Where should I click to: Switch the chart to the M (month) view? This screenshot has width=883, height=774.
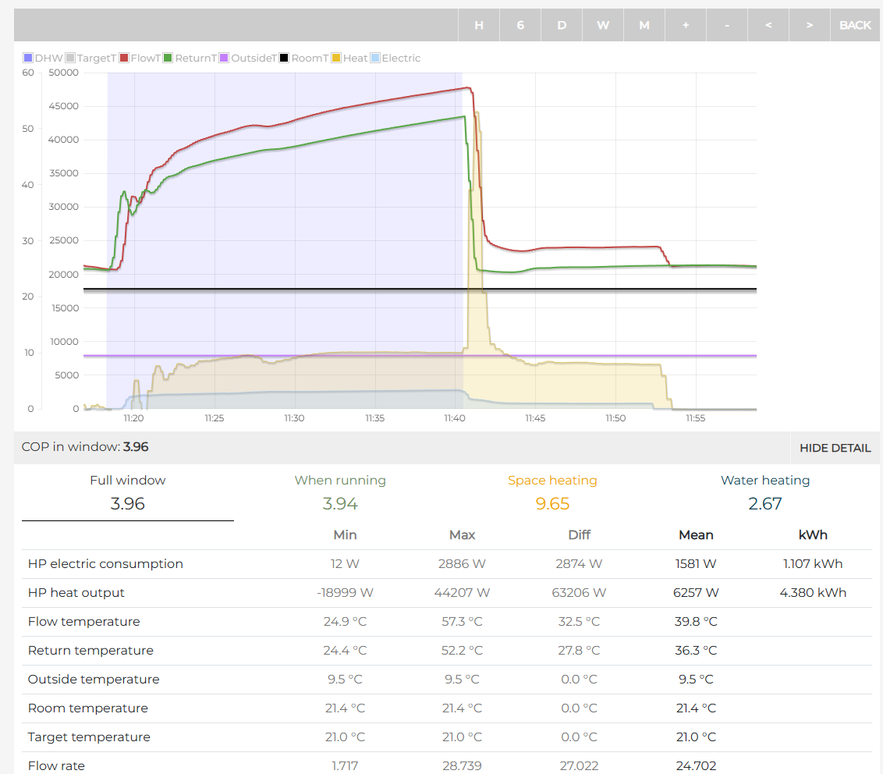click(644, 25)
